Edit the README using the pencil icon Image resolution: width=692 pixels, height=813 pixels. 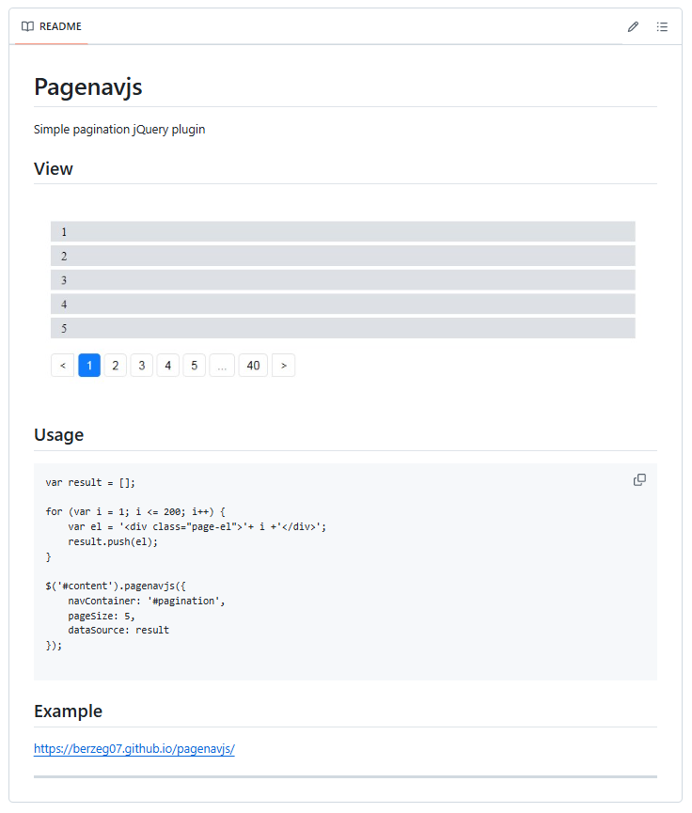[x=633, y=27]
